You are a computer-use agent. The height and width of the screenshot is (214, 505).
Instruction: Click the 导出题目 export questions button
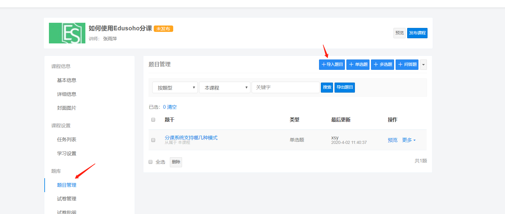click(345, 87)
